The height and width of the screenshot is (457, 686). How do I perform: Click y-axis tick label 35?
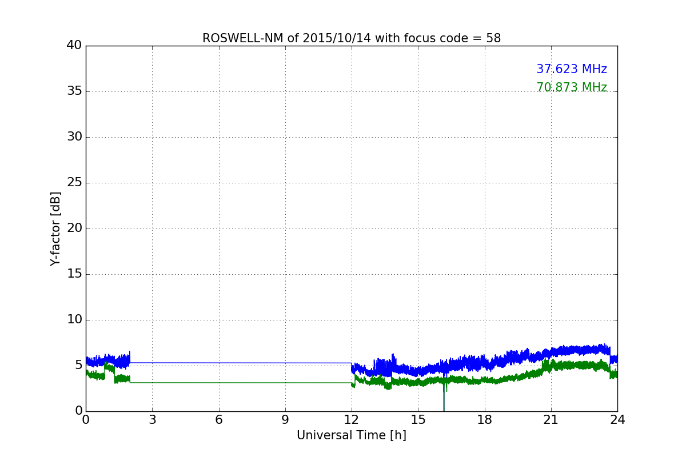point(74,91)
